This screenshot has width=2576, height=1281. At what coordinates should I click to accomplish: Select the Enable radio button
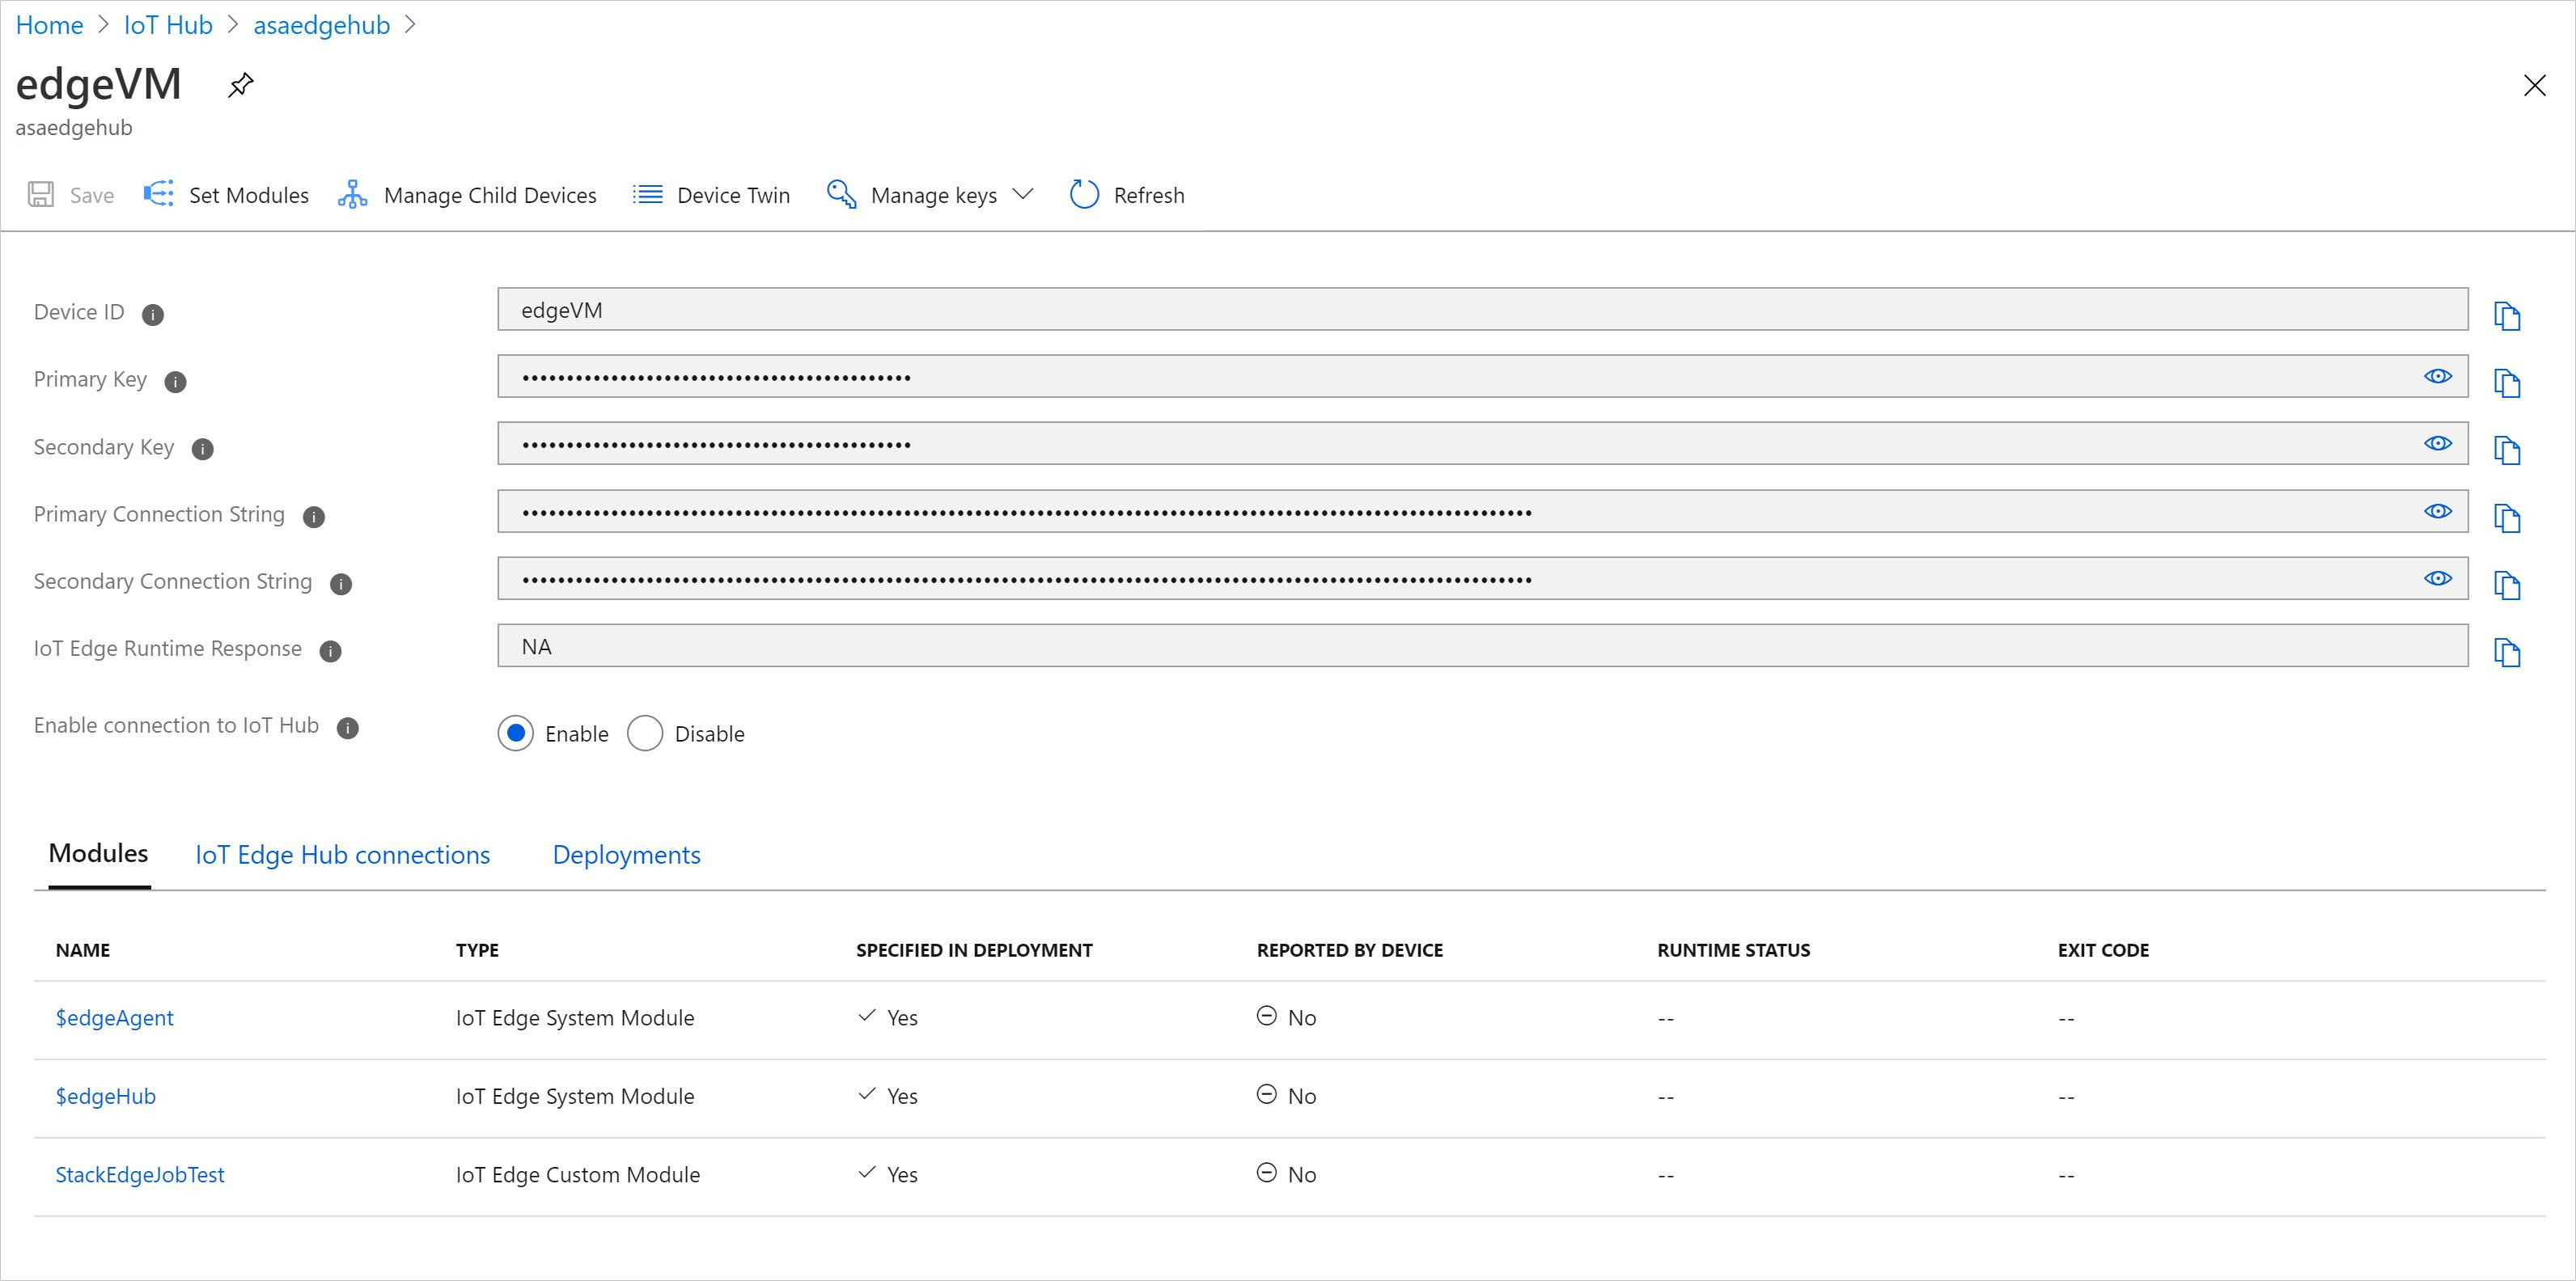coord(516,734)
